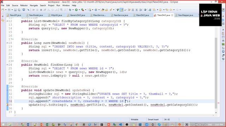This screenshot has width=226, height=127.
Task: Open the Run configurations dropdown arrow
Action: click(x=79, y=10)
